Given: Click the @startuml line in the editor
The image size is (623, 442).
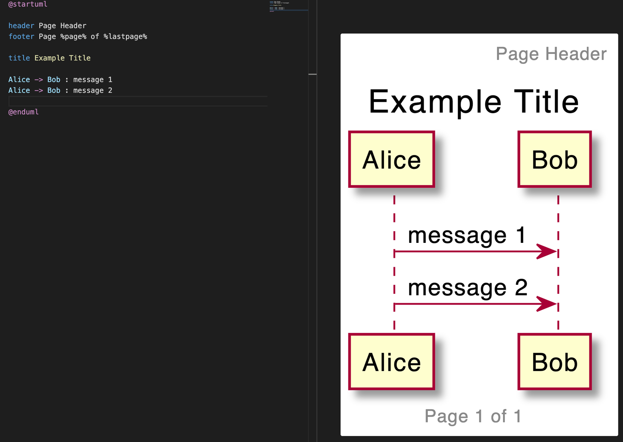Looking at the screenshot, I should (28, 4).
